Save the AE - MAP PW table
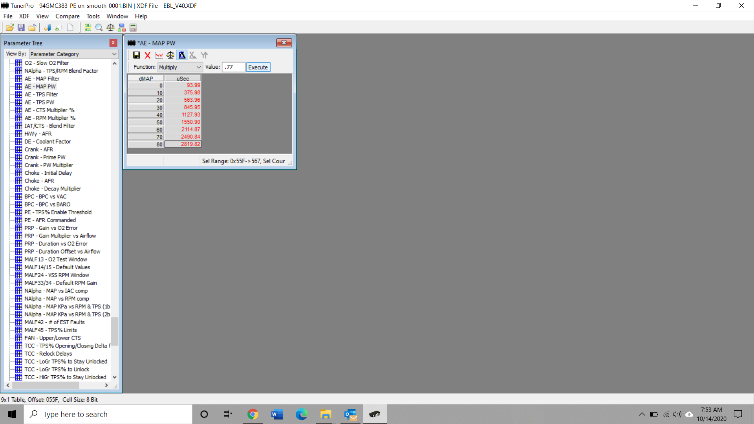Screen dimensions: 754x424 [x=136, y=55]
